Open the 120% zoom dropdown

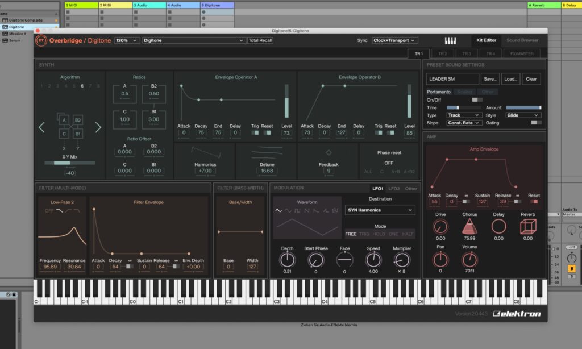point(126,40)
